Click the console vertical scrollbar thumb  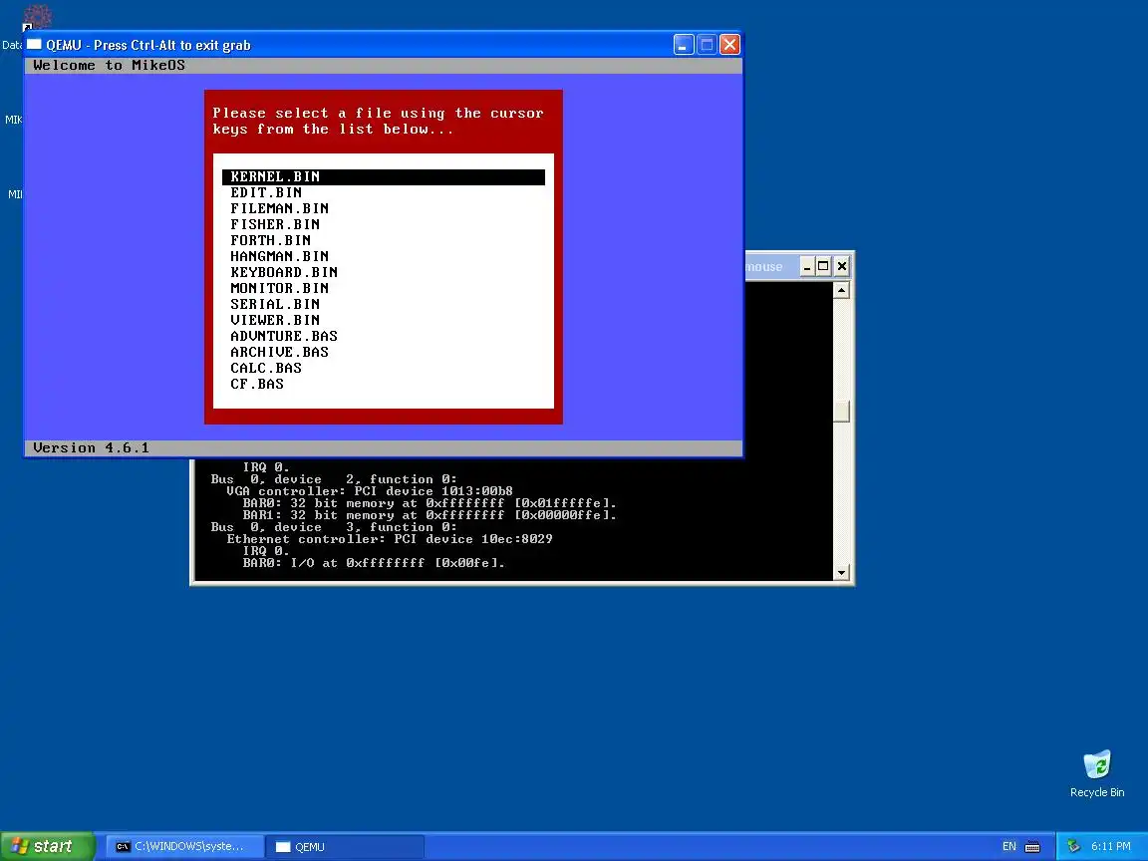pos(842,412)
